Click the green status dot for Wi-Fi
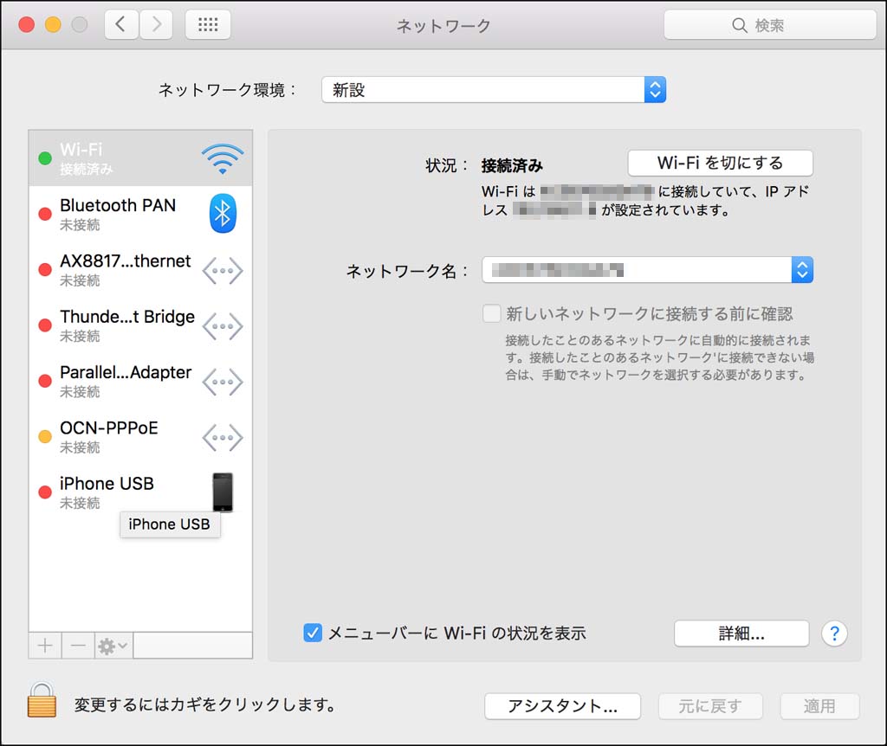Screen dimensions: 887x746 tap(45, 158)
